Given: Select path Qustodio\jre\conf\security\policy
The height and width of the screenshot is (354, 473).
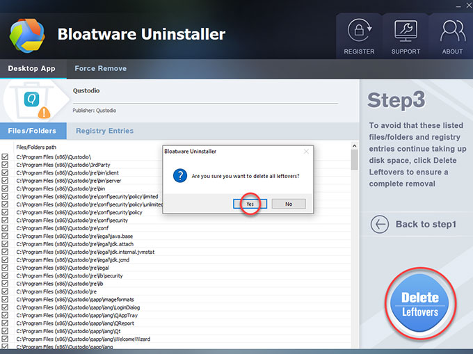Looking at the screenshot, I should point(79,212).
